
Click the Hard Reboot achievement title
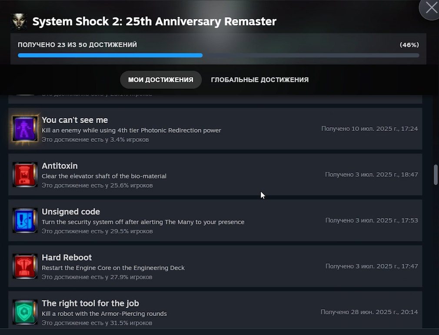pos(67,258)
